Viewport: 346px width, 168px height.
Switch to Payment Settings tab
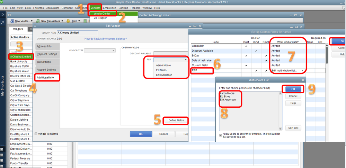tap(47, 54)
